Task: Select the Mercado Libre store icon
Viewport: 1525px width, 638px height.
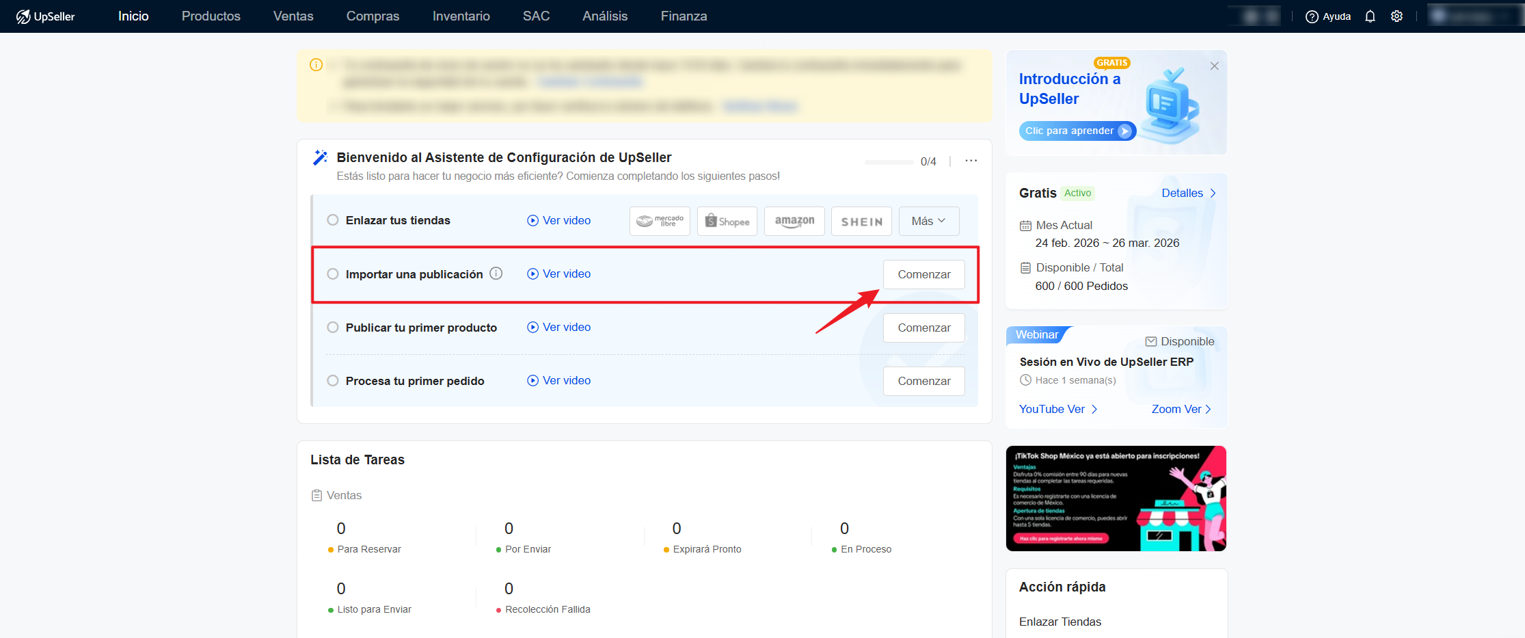Action: (659, 220)
